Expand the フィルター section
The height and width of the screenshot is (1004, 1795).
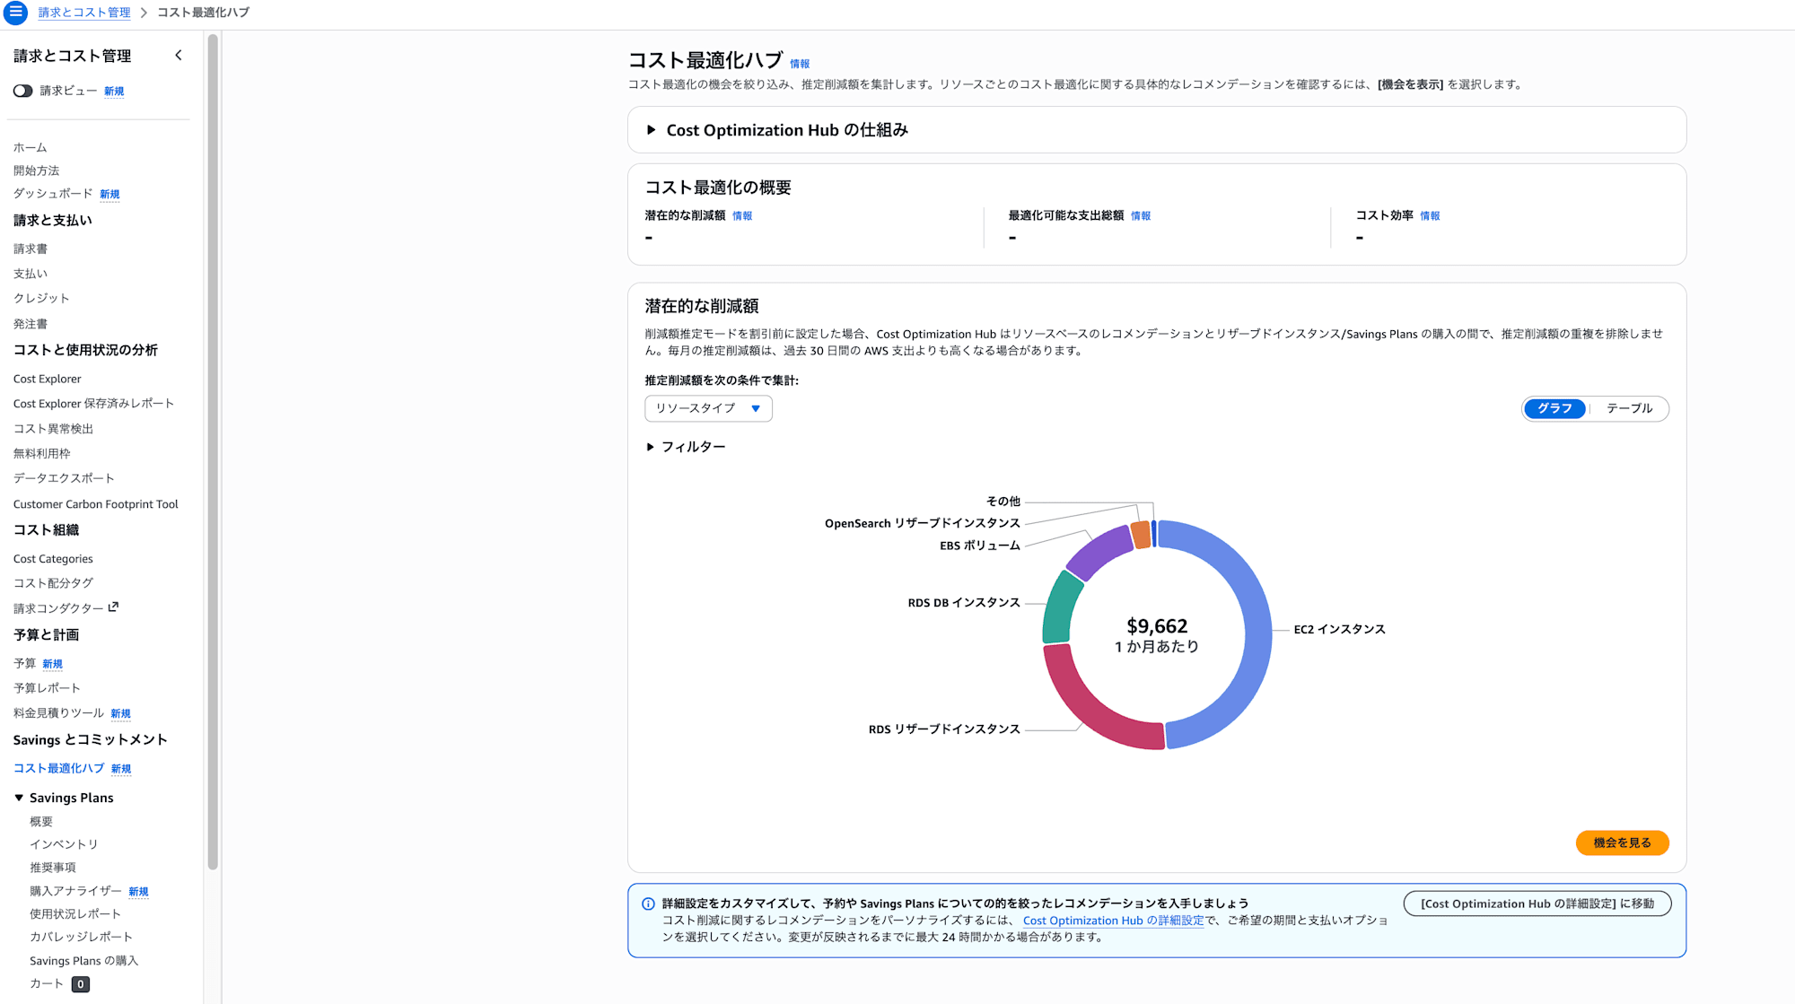[x=686, y=447]
